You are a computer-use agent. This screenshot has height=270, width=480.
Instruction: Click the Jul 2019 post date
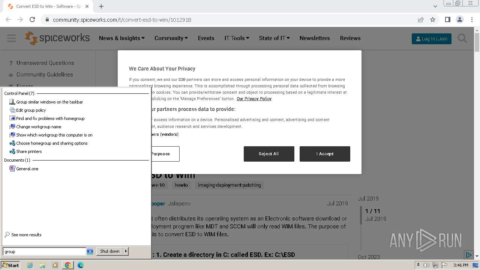[337, 204]
